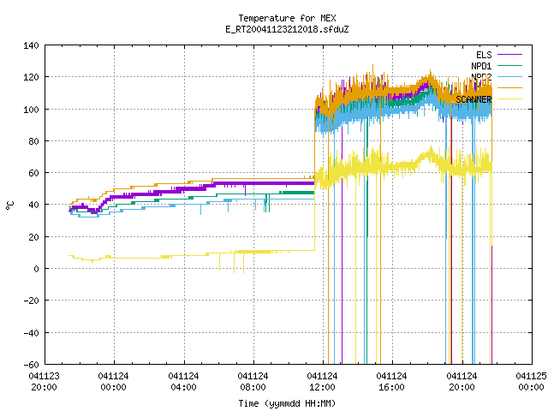Click the chart title "Temperature for MEX"
This screenshot has width=548, height=411.
pyautogui.click(x=288, y=18)
